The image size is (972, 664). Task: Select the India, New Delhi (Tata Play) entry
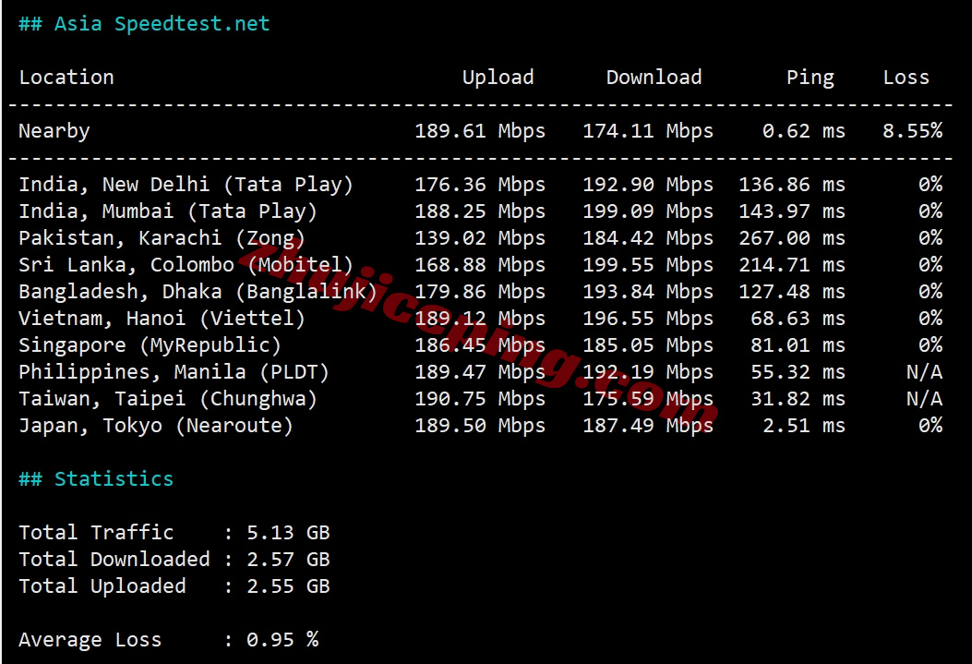[x=186, y=185]
